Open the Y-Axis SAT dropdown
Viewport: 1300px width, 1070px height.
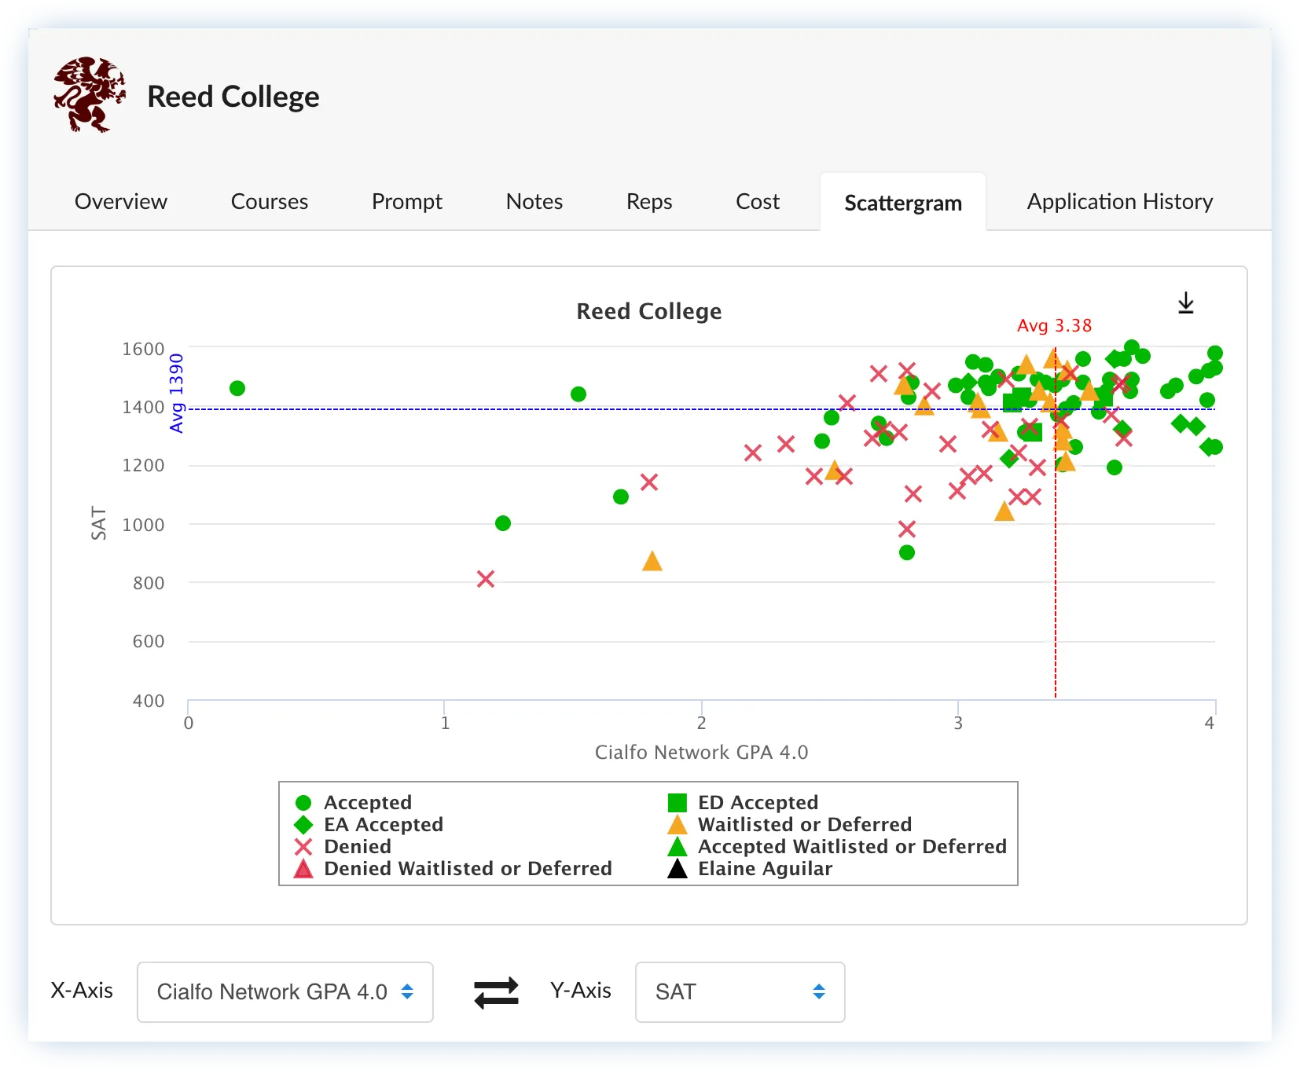(x=740, y=992)
